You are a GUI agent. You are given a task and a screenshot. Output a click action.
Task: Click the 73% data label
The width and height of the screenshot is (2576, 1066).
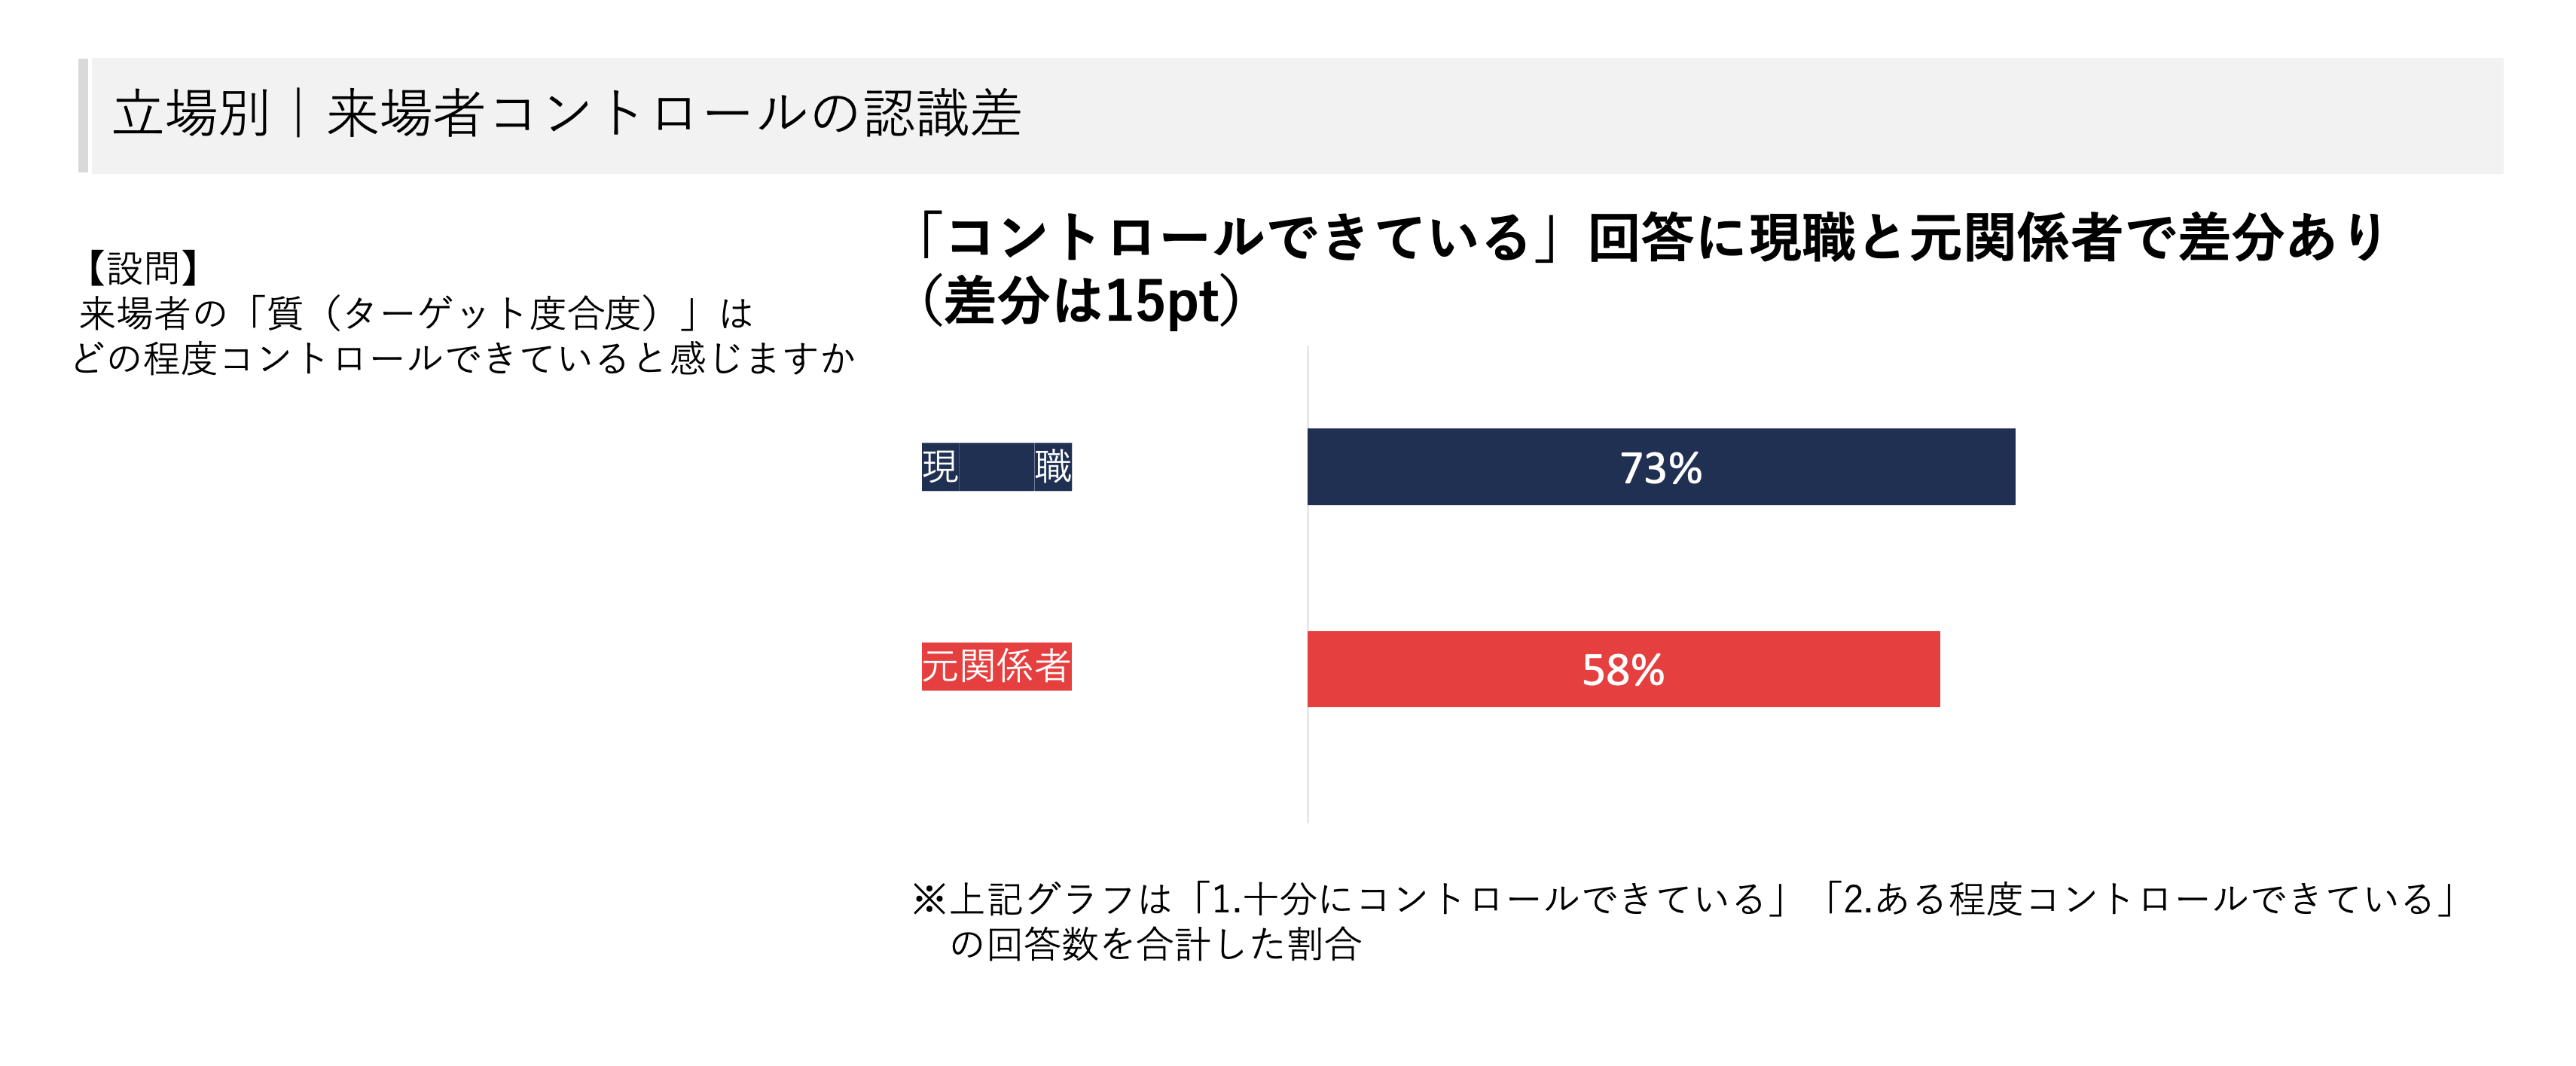(x=1660, y=468)
